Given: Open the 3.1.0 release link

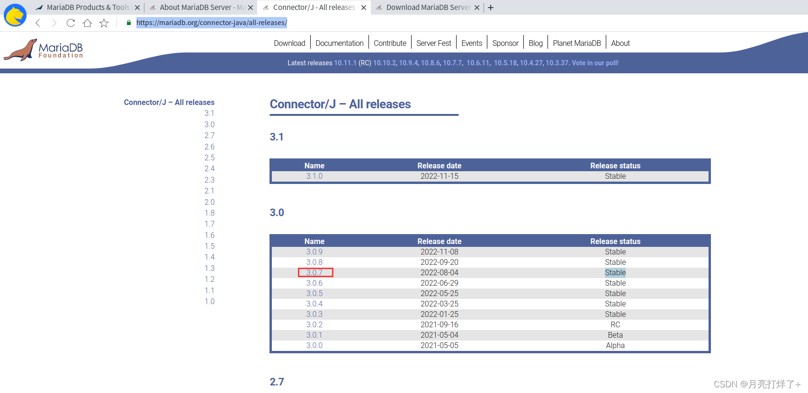Looking at the screenshot, I should coord(314,176).
